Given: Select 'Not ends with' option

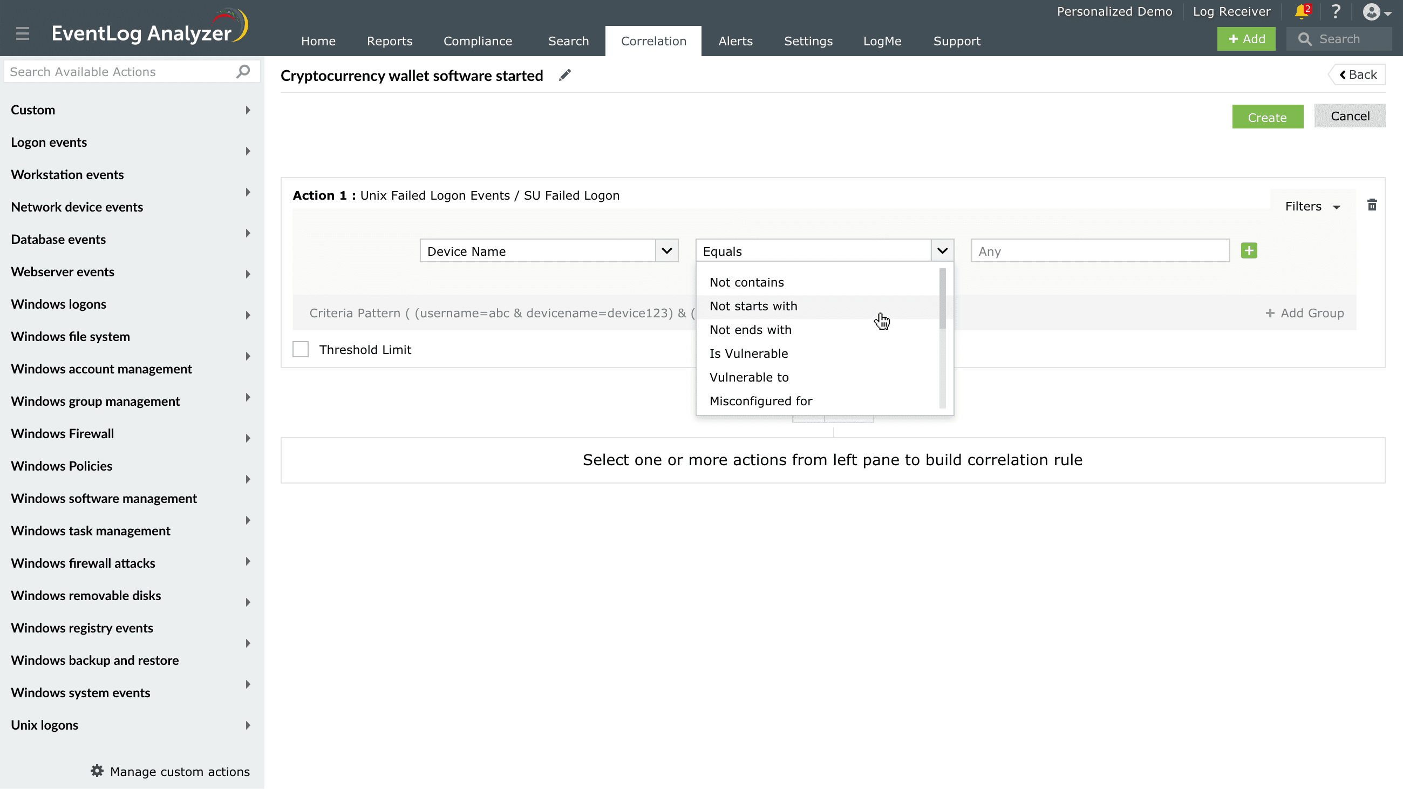Looking at the screenshot, I should coord(750,330).
